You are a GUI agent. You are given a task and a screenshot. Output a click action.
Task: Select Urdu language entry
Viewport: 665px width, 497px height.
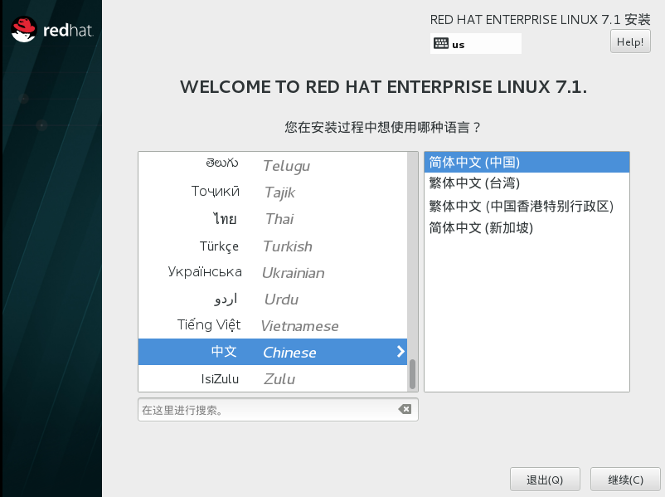coord(272,300)
